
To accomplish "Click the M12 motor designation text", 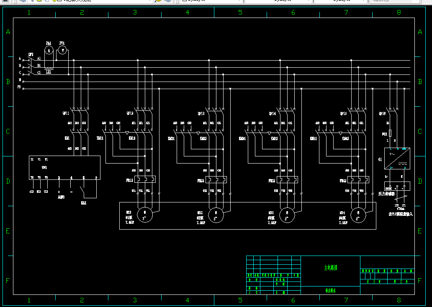I will pos(200,213).
